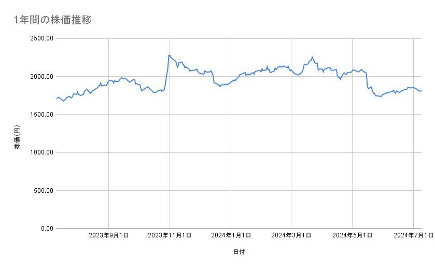Select the horizontal axis title 日付
The image size is (435, 269).
coord(239,252)
